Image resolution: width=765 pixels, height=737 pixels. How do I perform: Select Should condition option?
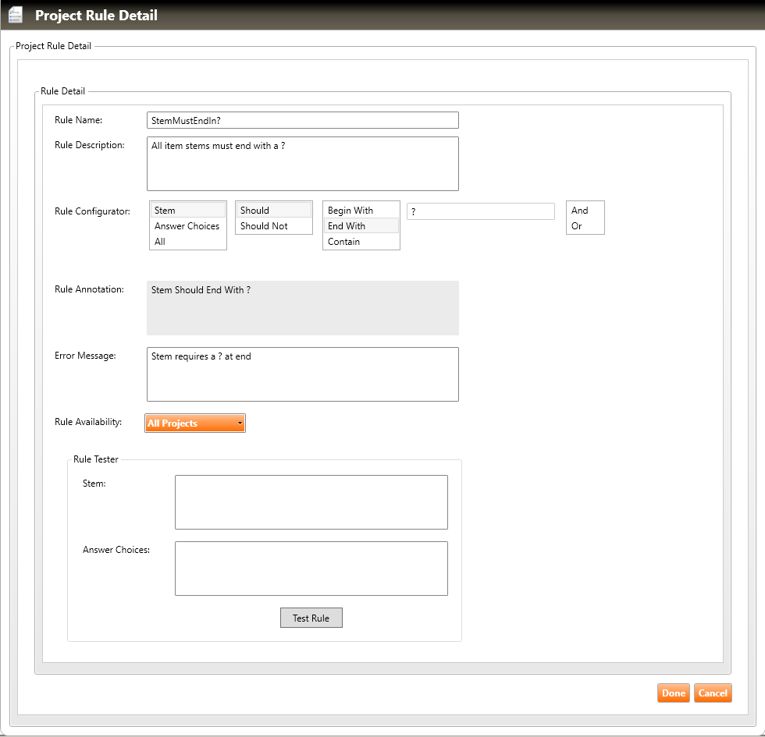click(273, 211)
